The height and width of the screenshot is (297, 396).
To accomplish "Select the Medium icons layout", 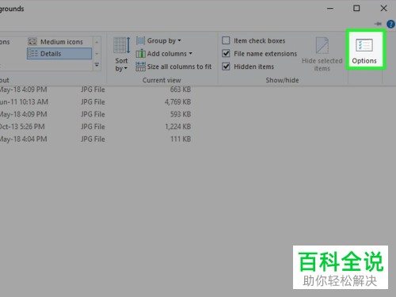I will point(55,42).
